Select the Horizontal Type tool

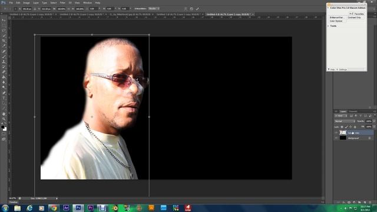click(x=4, y=98)
